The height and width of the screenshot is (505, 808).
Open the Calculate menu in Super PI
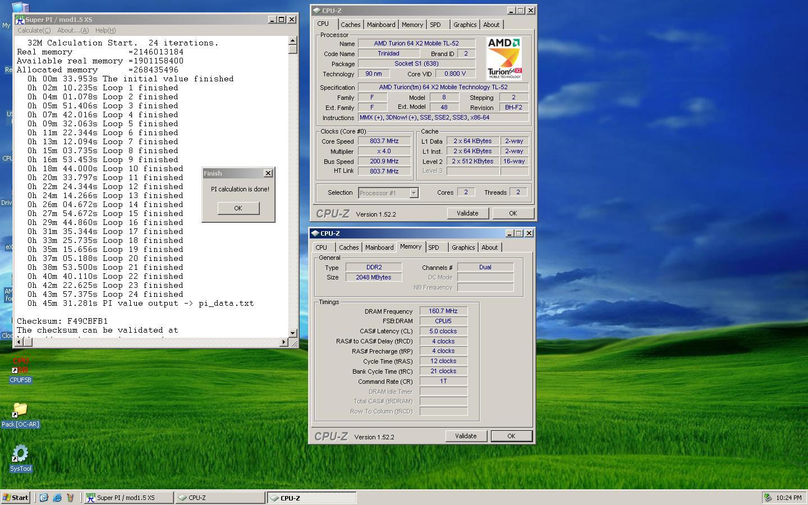click(x=34, y=30)
